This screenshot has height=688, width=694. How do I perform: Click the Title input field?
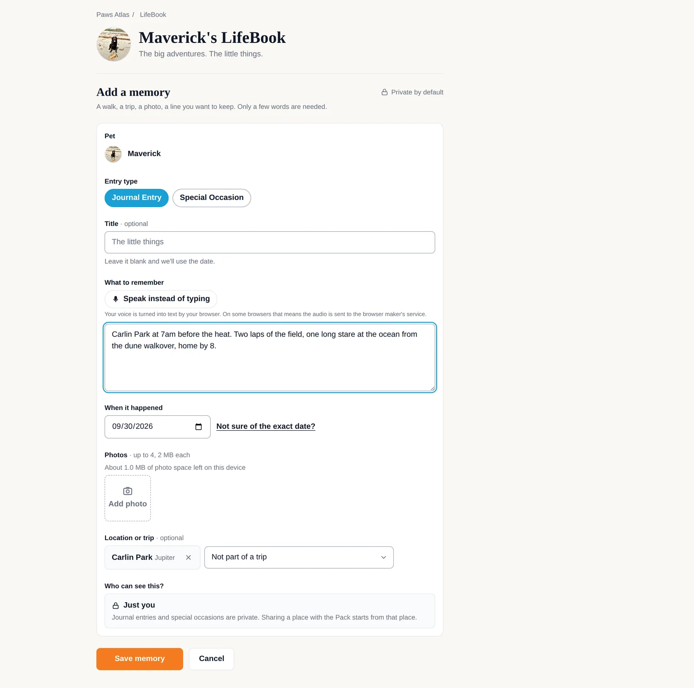coord(270,242)
